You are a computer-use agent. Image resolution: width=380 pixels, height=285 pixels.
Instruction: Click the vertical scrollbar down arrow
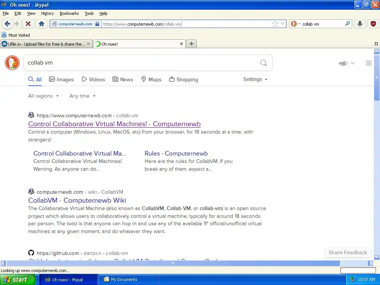point(377,257)
